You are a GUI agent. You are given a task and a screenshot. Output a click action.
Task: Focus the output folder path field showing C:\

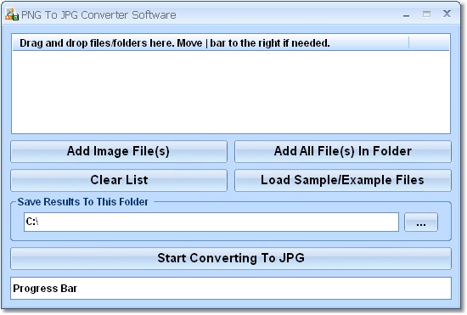(211, 222)
